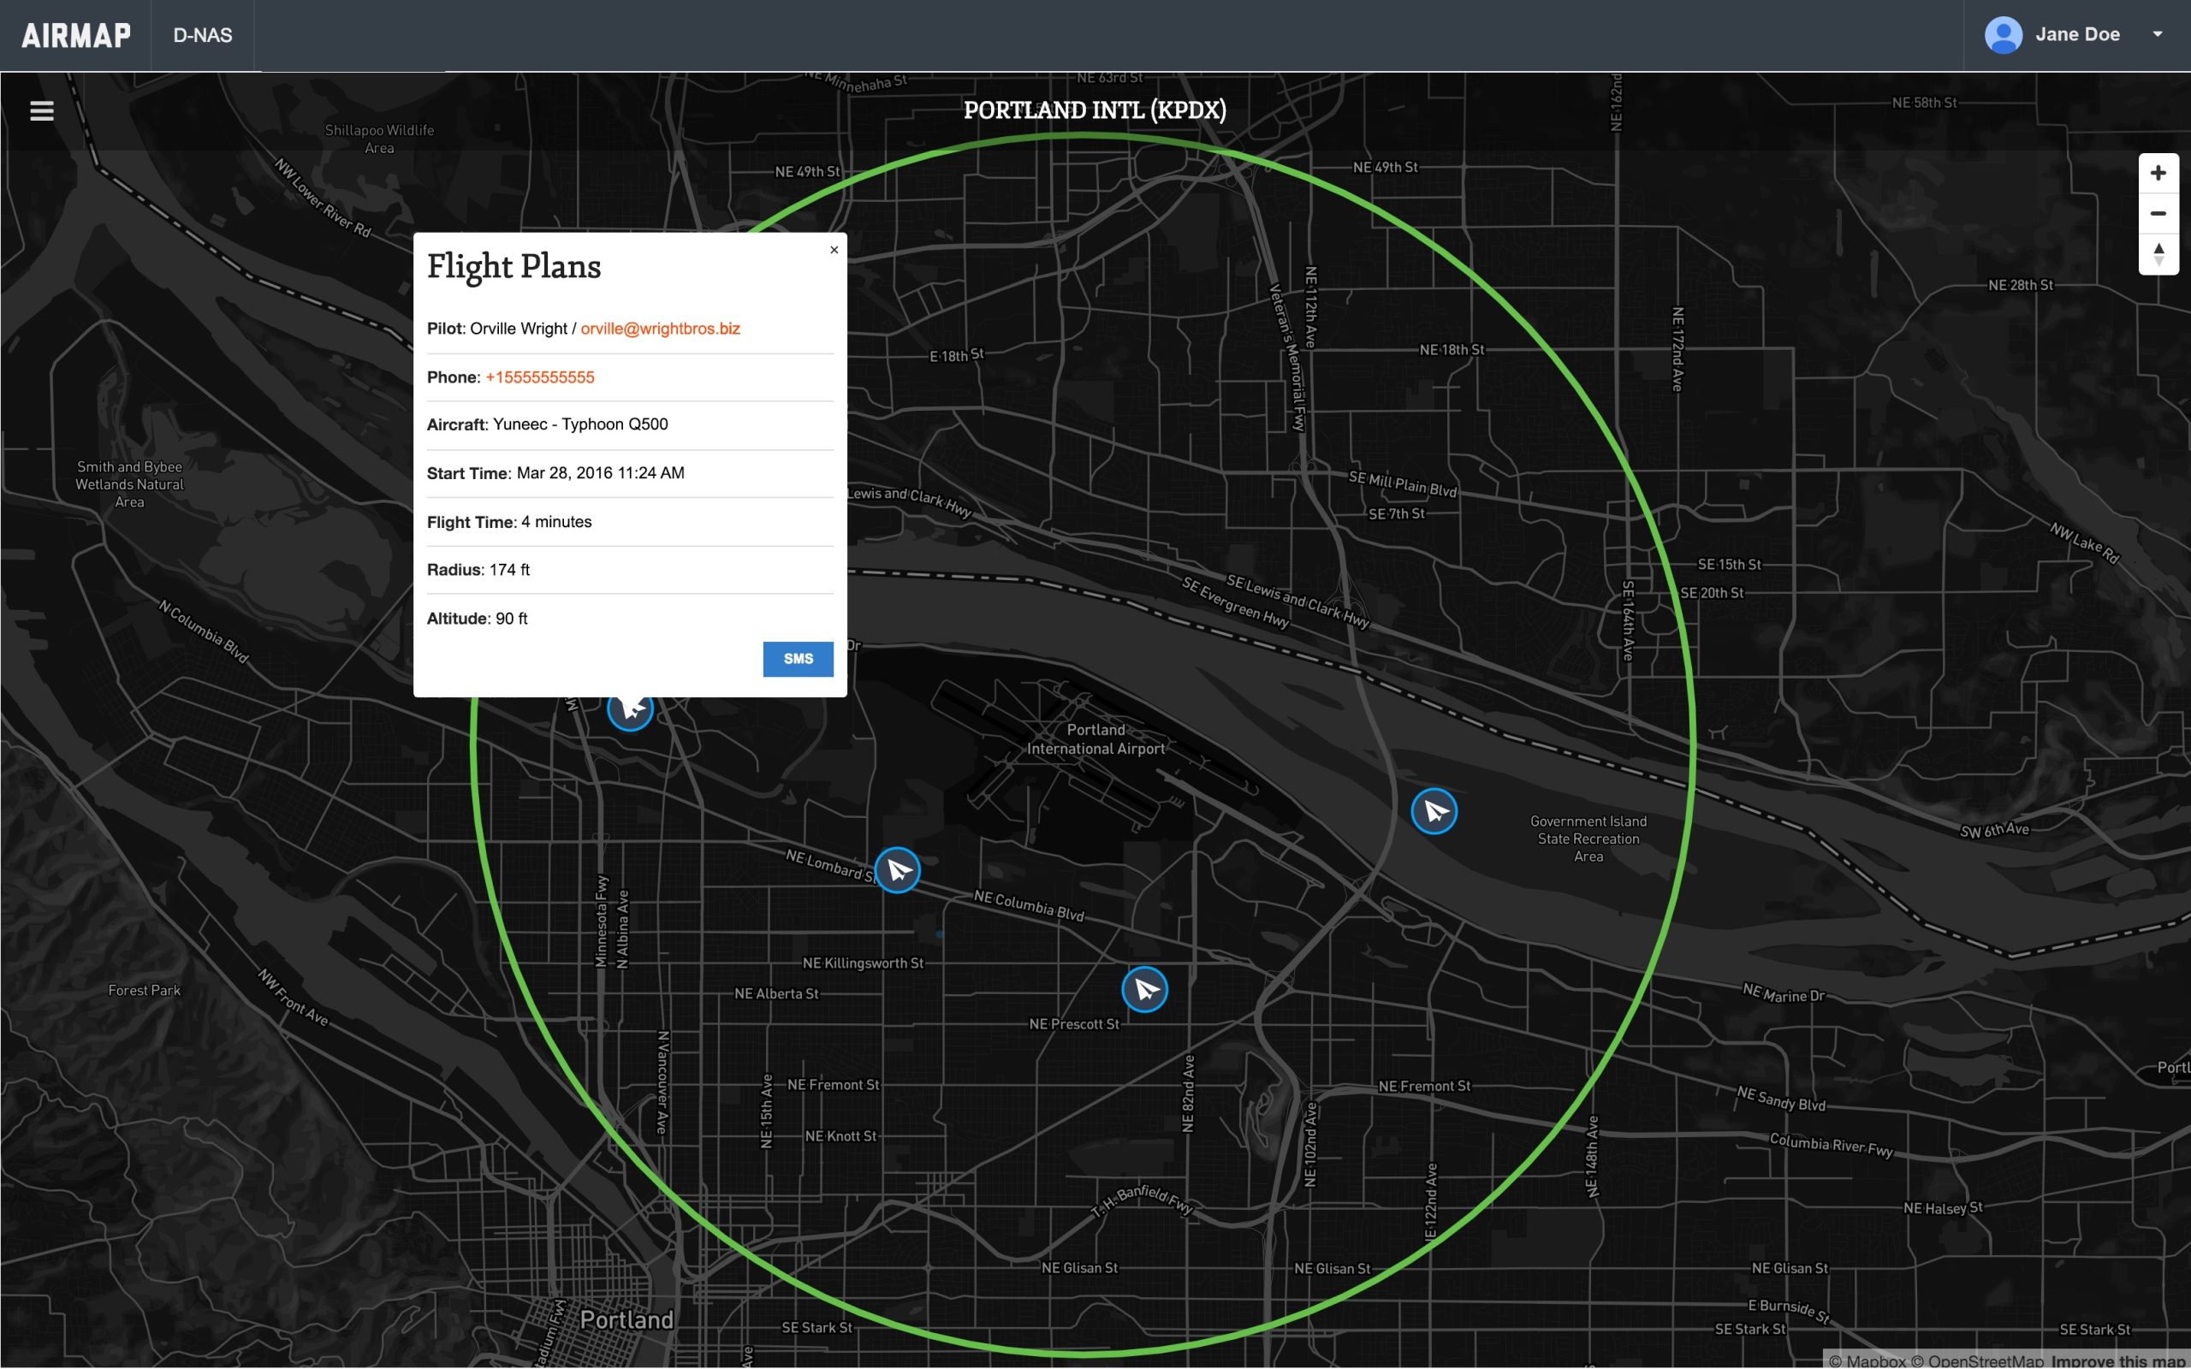2191x1369 pixels.
Task: Send SMS to the pilot
Action: pyautogui.click(x=798, y=659)
